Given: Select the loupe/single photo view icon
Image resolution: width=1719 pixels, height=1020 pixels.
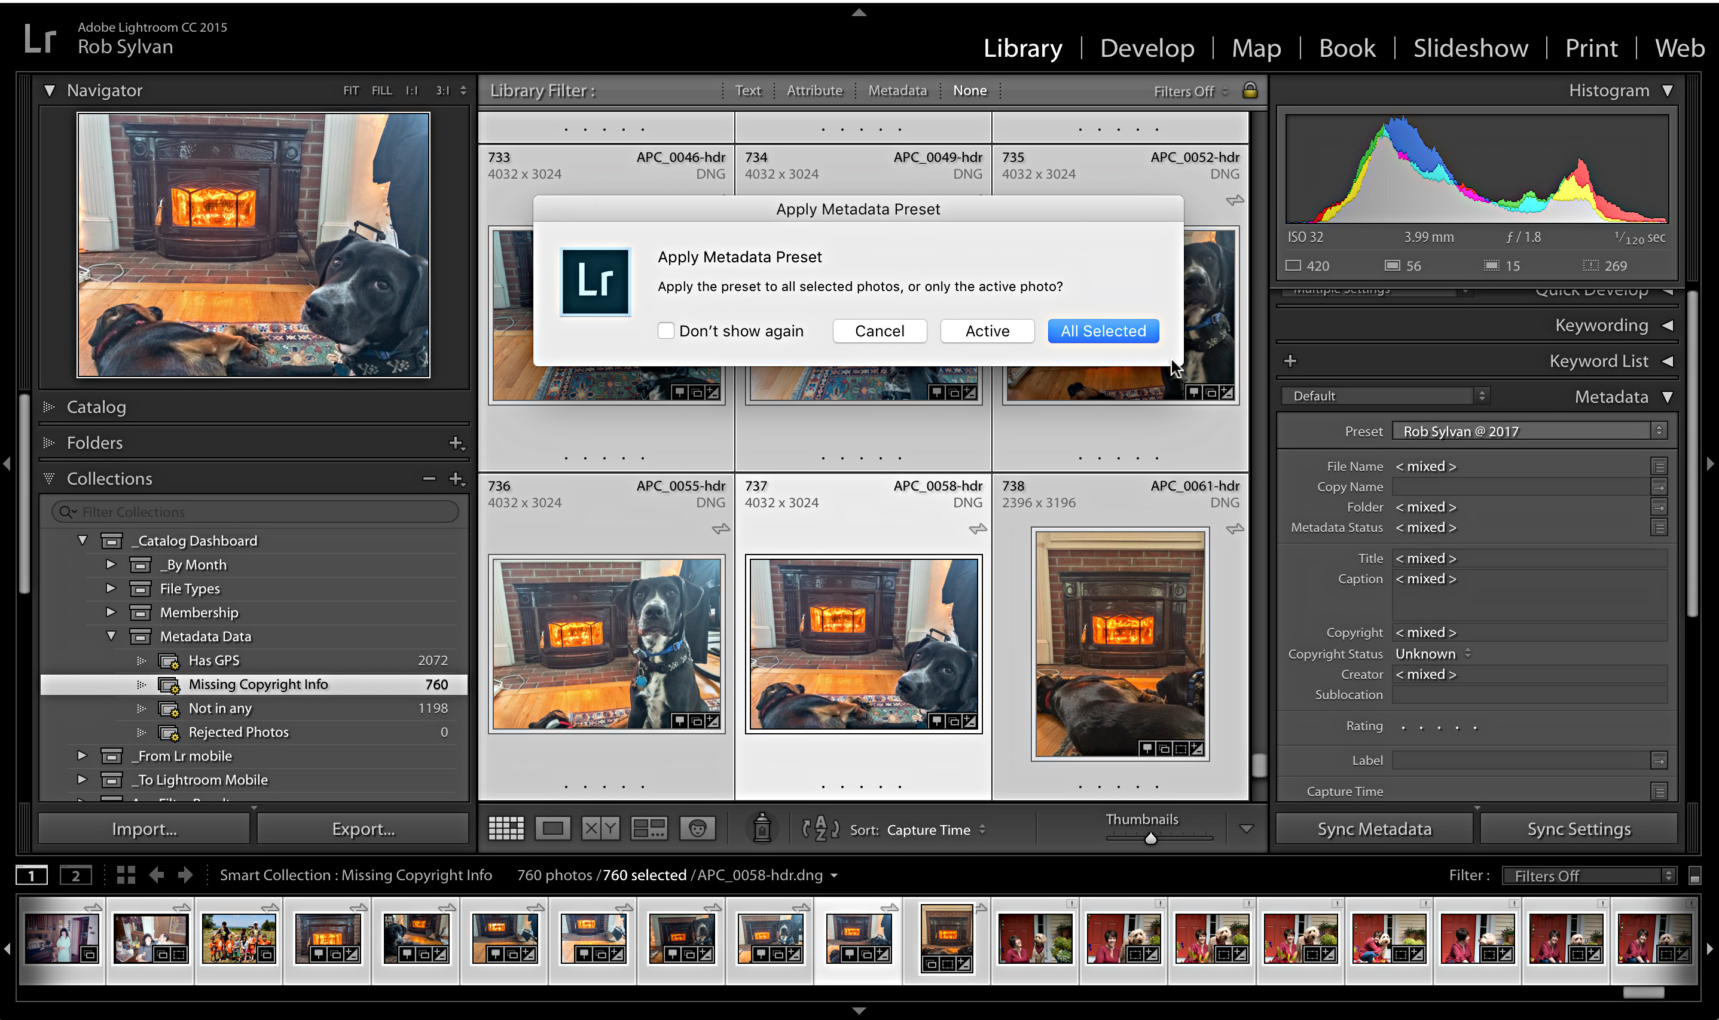Looking at the screenshot, I should click(x=551, y=829).
